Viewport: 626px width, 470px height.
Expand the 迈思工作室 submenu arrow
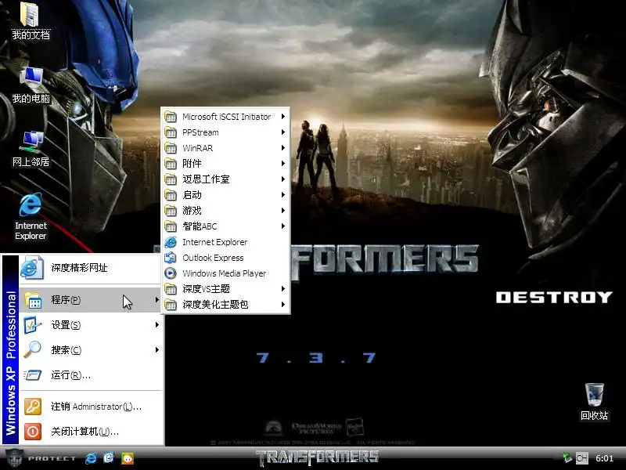point(283,179)
